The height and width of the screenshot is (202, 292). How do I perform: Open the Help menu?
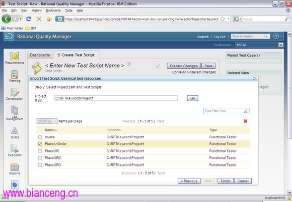point(80,11)
